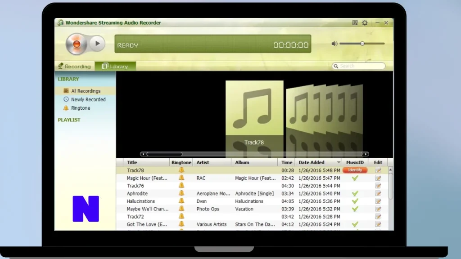Click MusicID checkmark for Maybe We'll Chan...
Image resolution: width=461 pixels, height=259 pixels.
point(355,209)
